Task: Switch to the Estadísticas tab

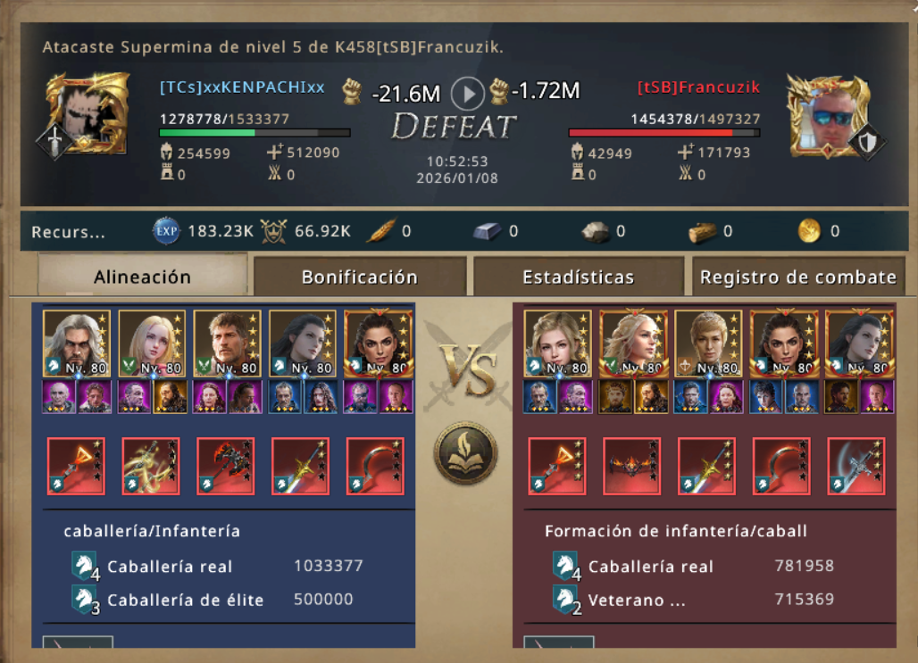Action: (578, 277)
